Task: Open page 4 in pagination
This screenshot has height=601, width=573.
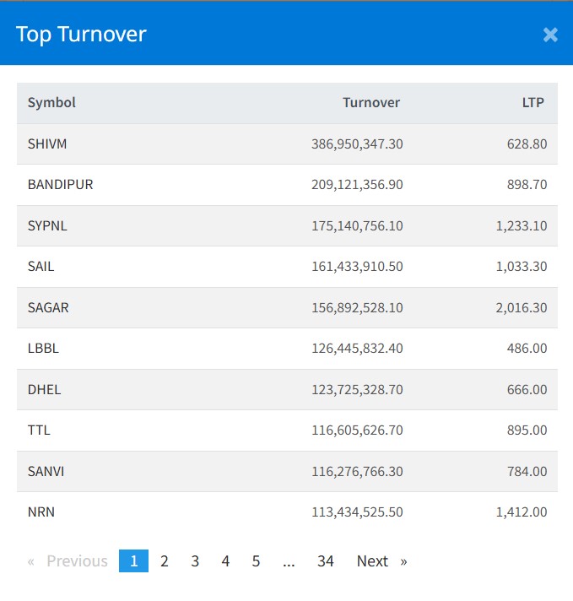Action: click(225, 561)
